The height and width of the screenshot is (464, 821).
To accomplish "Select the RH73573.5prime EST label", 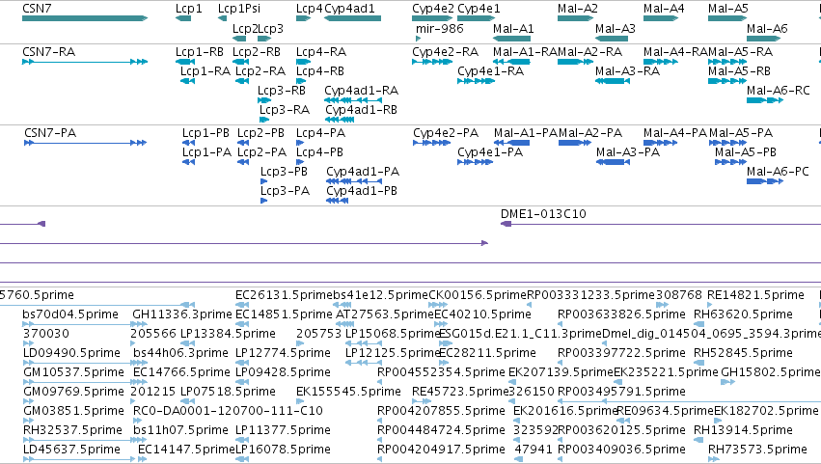I will click(757, 450).
